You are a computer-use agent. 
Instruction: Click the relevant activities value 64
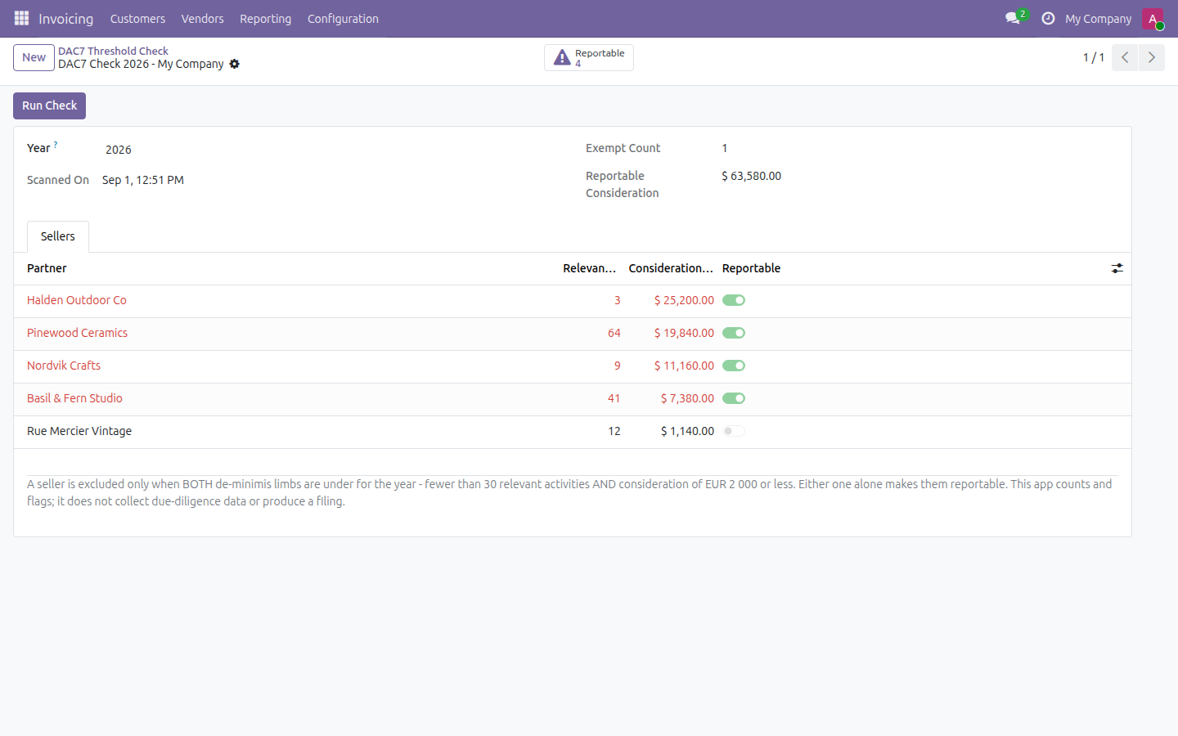pos(614,333)
